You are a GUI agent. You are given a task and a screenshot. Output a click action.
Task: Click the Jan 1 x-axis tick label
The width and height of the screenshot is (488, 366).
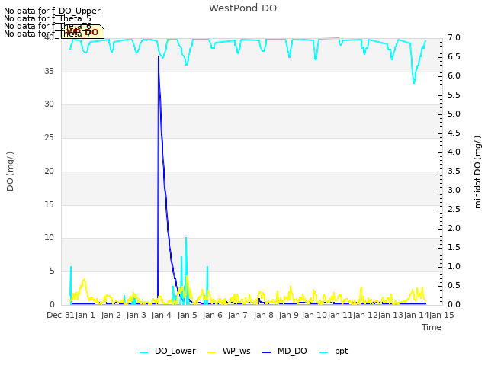(x=85, y=315)
